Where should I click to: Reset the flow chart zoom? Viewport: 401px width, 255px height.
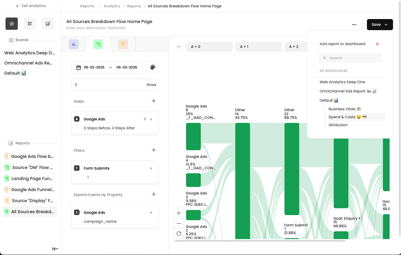179,234
